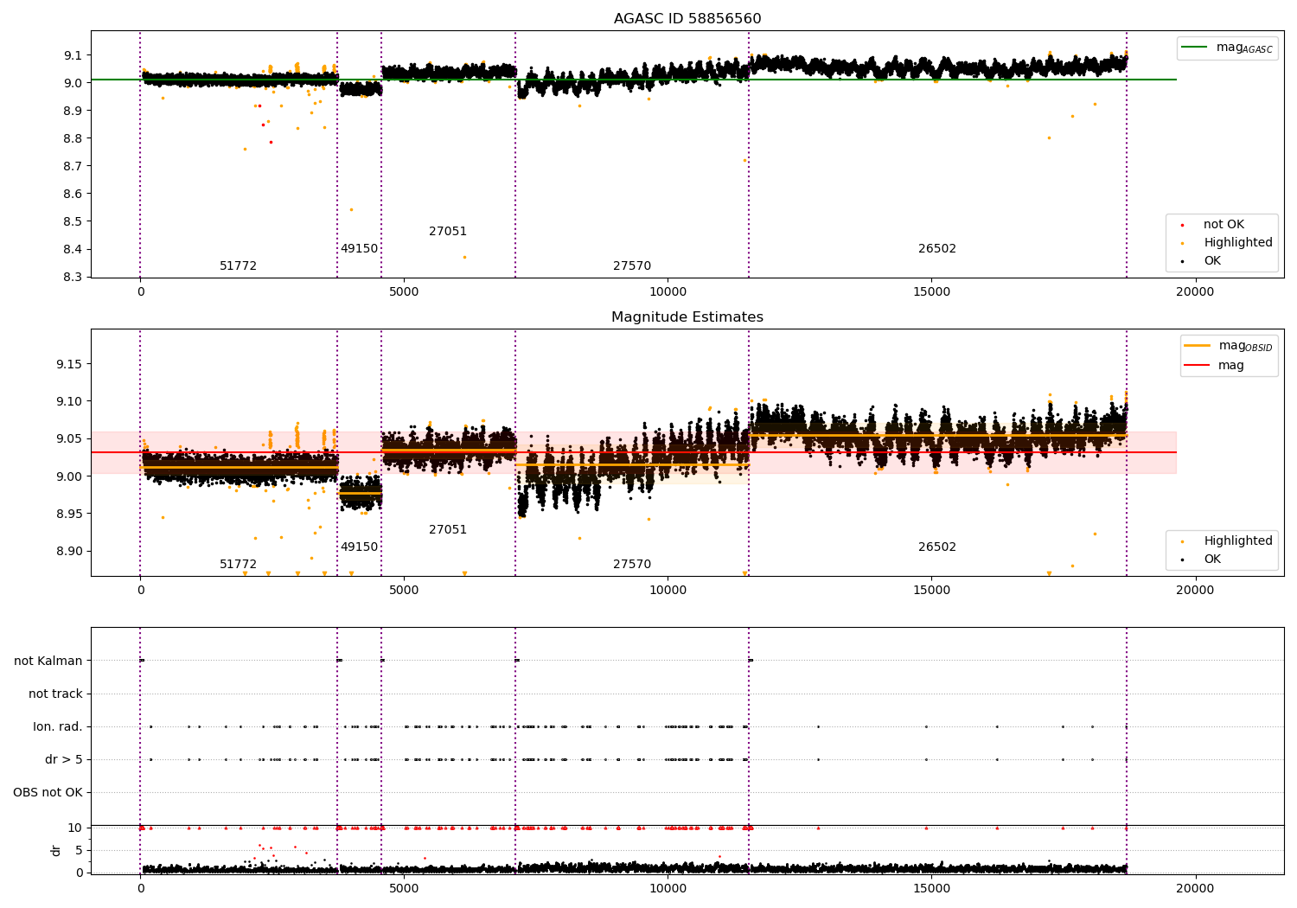Click the 'Ion. rad.' axis label
Screen dimensions: 1297x908
click(58, 726)
